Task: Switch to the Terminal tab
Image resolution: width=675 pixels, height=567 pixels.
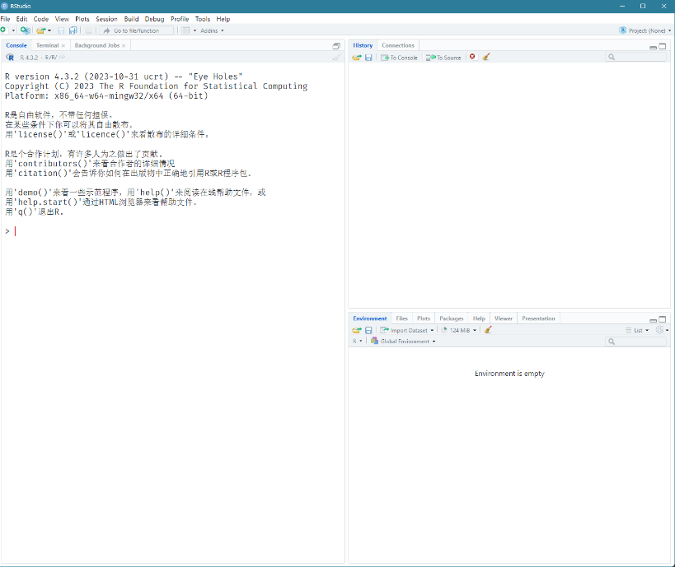Action: point(47,45)
